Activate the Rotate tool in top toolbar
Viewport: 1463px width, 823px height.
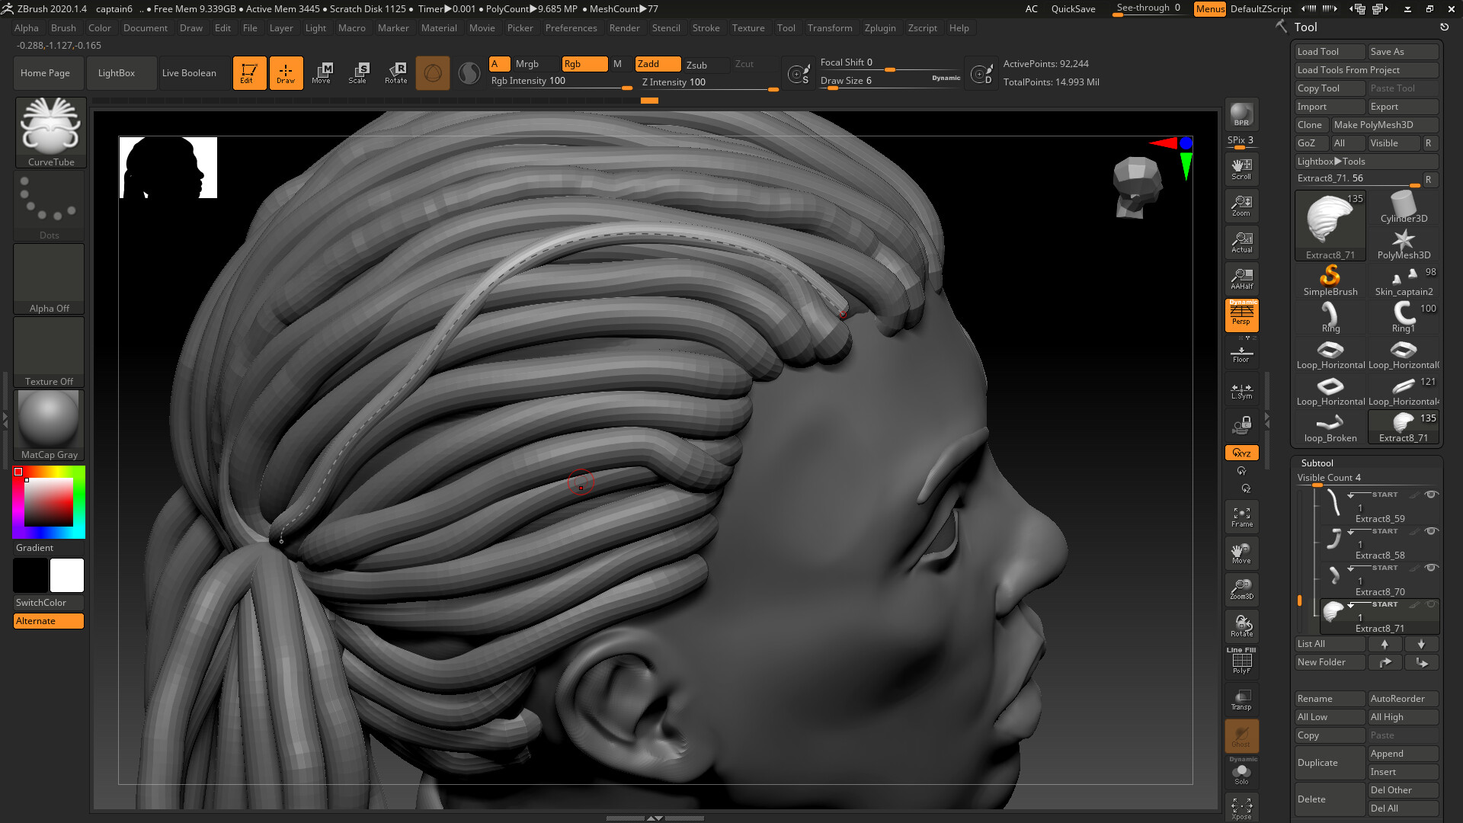point(395,72)
